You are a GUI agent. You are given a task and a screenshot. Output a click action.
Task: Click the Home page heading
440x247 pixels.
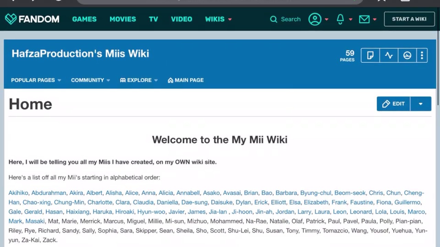pos(30,104)
